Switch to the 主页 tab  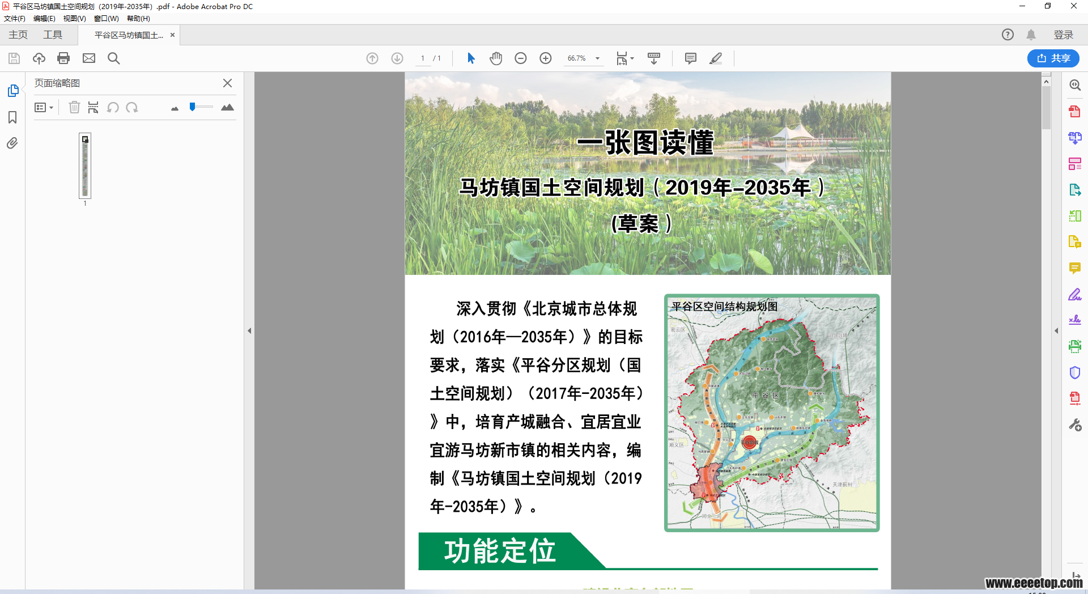coord(18,35)
